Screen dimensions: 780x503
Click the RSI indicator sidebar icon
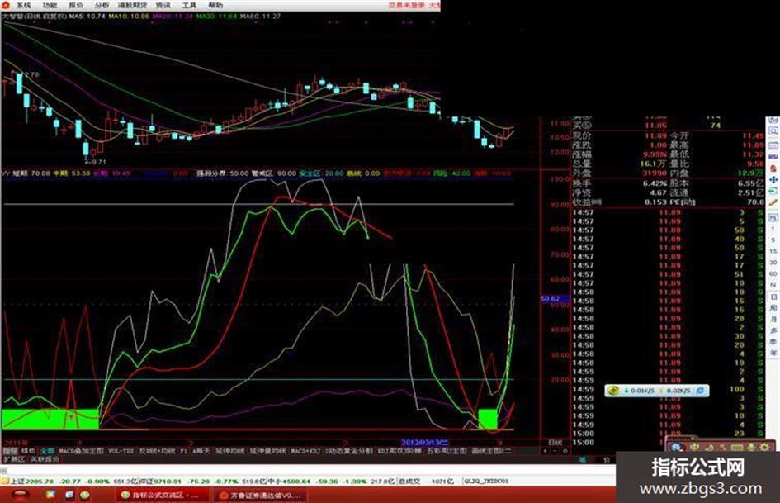point(773,156)
